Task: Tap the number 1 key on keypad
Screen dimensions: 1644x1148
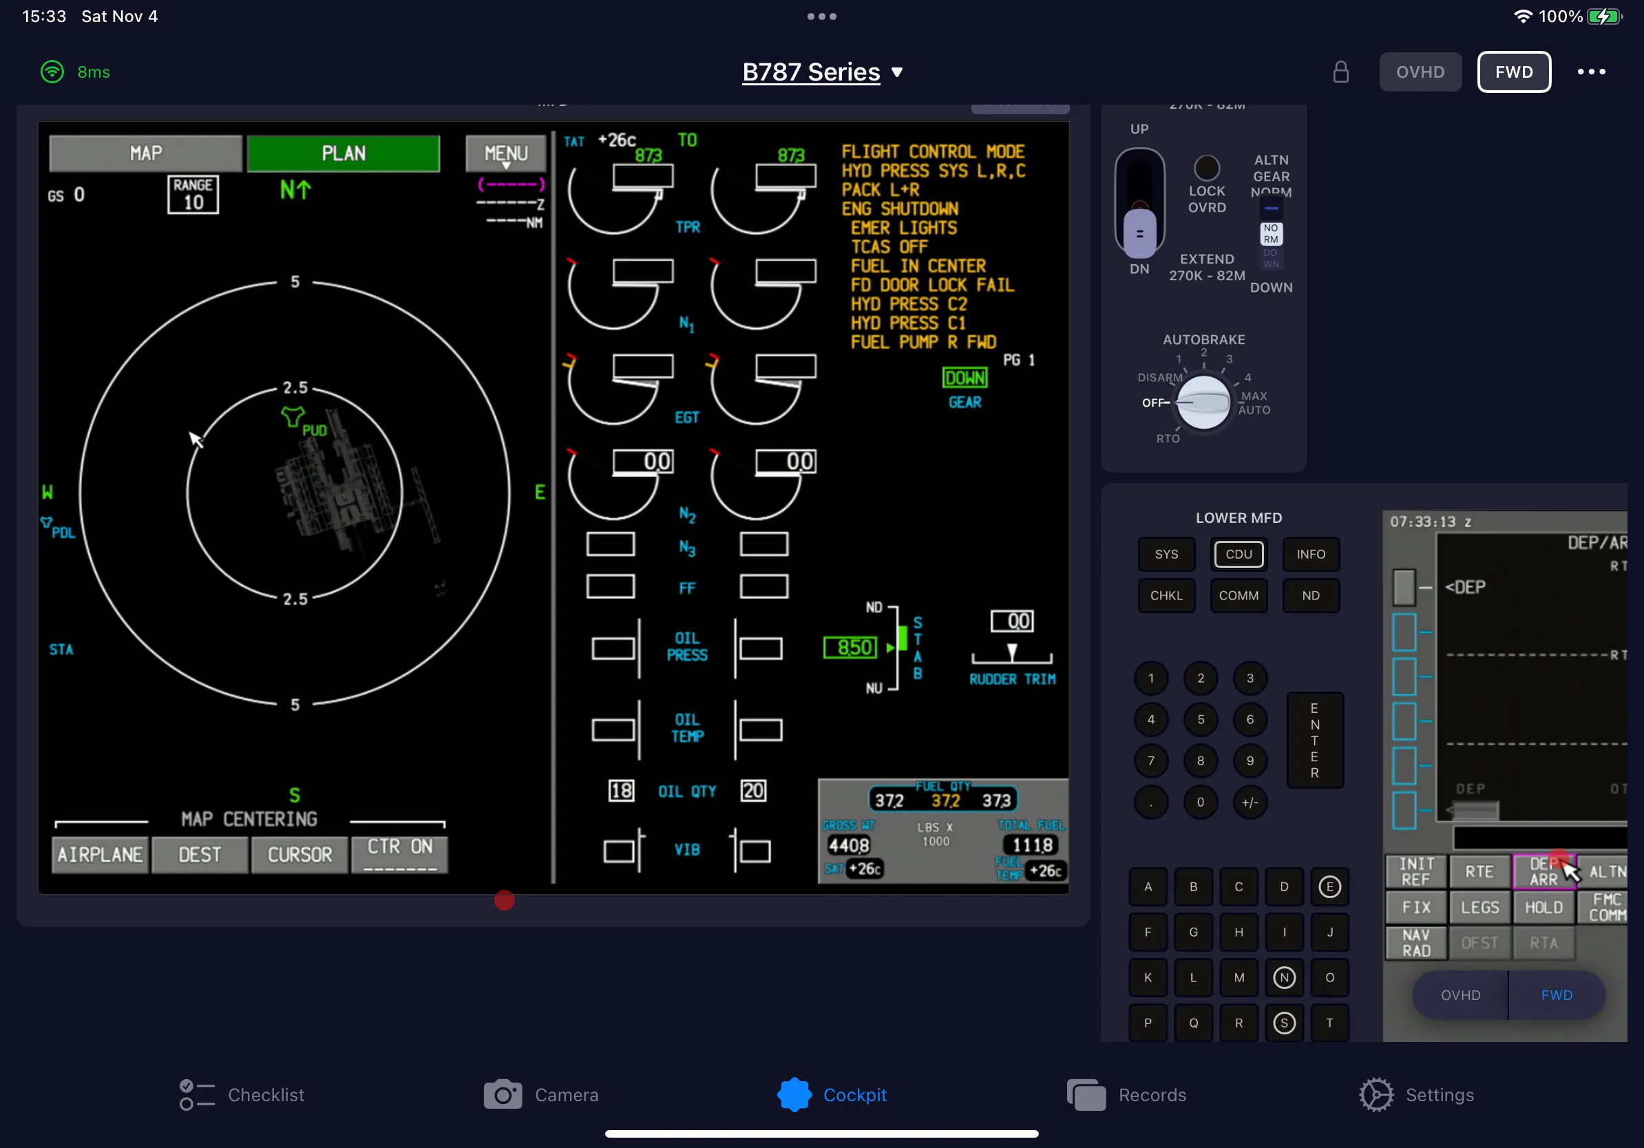Action: [1151, 678]
